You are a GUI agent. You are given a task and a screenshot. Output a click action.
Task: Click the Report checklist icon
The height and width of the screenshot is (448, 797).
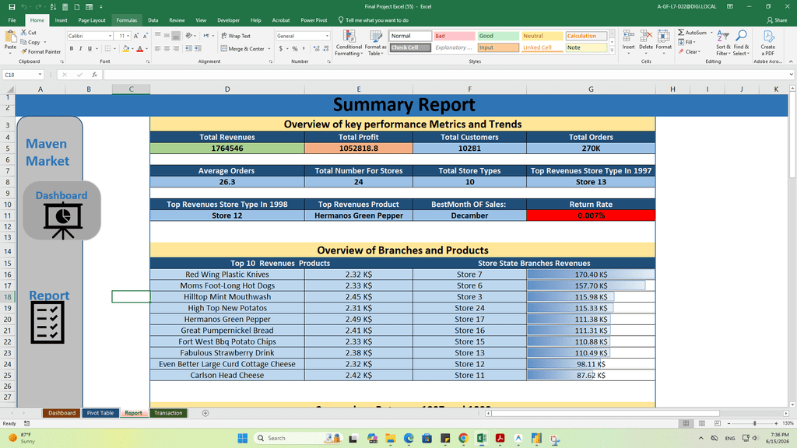coord(47,323)
